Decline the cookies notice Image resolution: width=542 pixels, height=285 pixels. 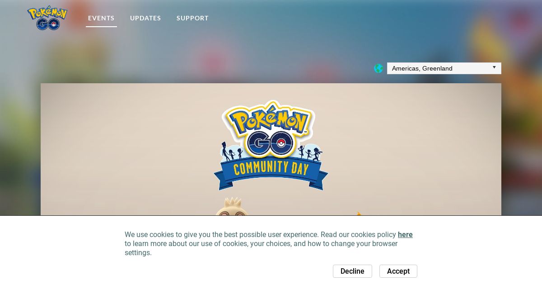tap(352, 271)
